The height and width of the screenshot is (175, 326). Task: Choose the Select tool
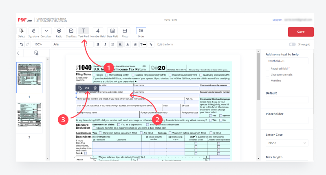point(22,31)
